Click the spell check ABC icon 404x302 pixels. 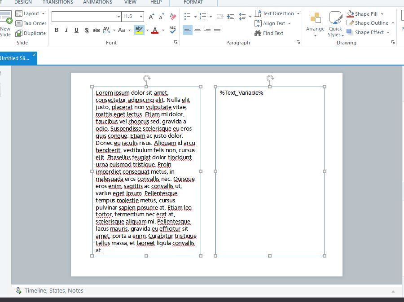coord(173,30)
